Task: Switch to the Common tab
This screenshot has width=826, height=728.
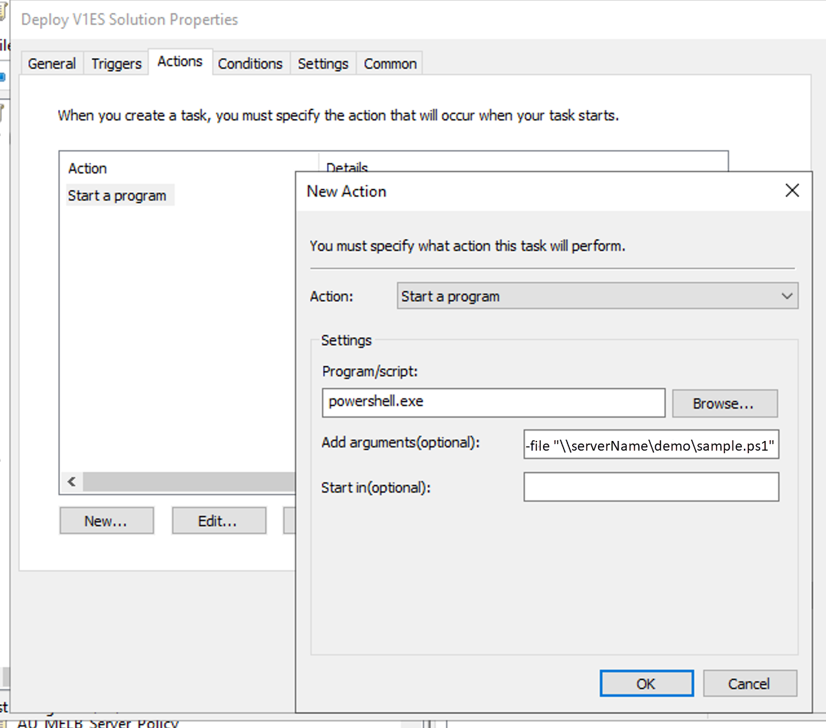Action: 389,63
